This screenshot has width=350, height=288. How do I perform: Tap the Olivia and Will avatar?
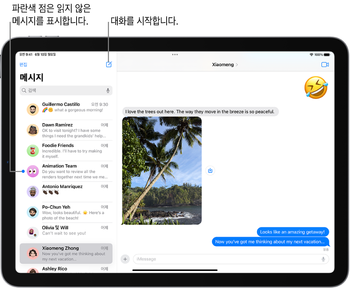click(x=33, y=233)
